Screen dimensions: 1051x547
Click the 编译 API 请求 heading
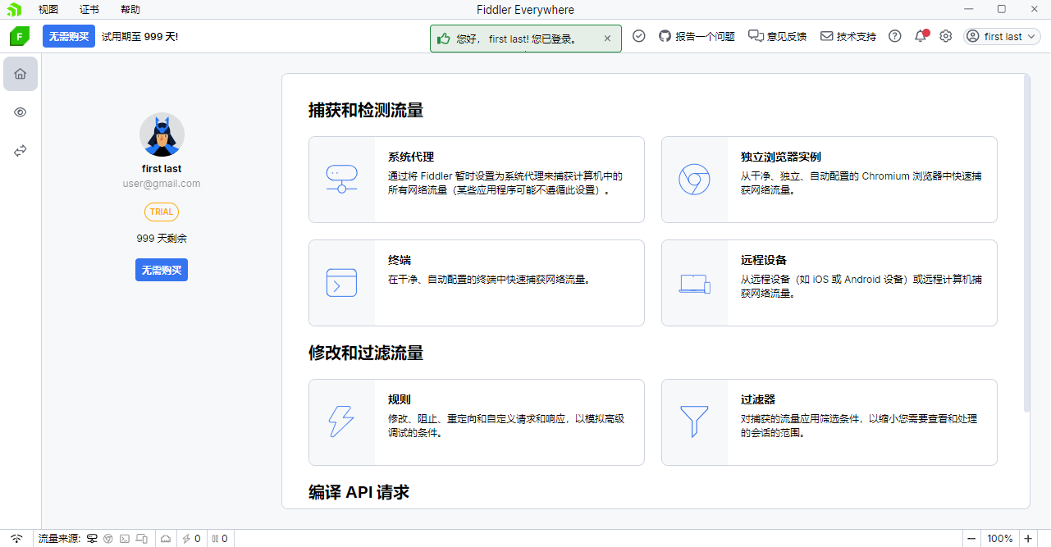click(x=359, y=492)
